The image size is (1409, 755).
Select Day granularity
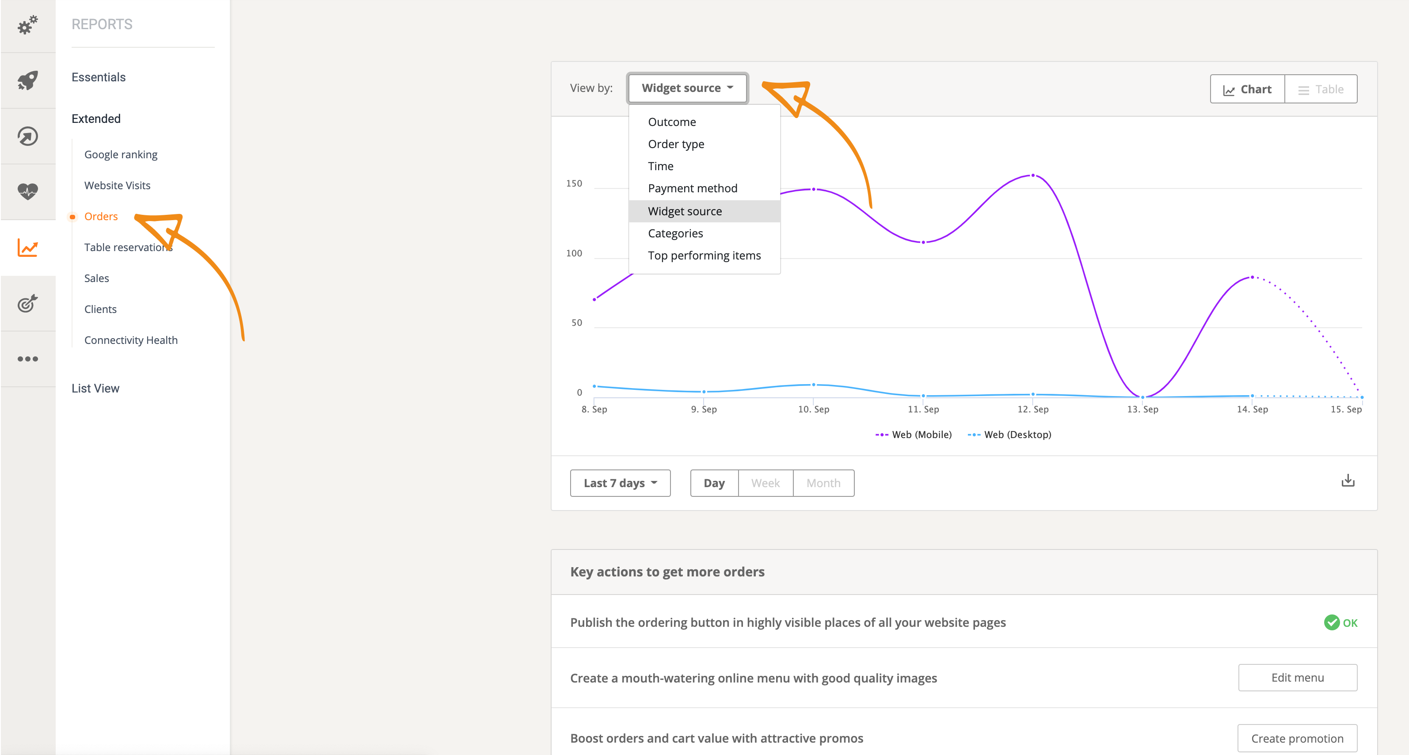(714, 483)
